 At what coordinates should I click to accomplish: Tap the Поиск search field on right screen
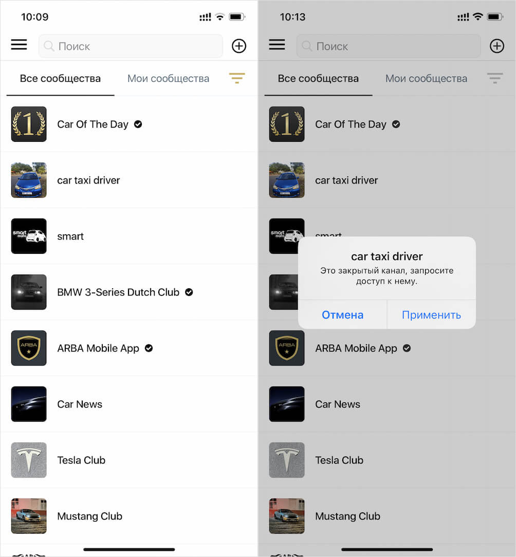pos(389,46)
